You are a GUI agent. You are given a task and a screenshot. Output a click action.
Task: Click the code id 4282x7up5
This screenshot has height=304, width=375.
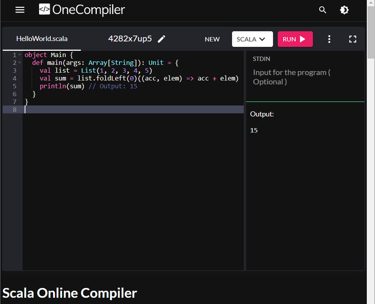130,39
